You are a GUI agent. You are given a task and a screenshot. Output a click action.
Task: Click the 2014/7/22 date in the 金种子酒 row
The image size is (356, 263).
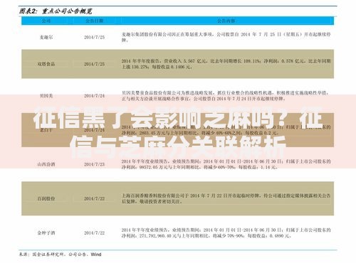94,233
